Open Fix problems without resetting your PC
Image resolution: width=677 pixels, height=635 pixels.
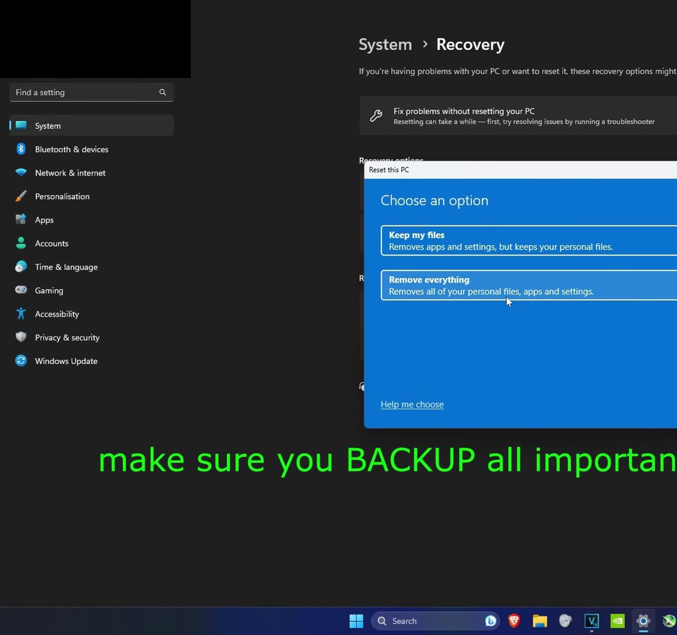518,116
